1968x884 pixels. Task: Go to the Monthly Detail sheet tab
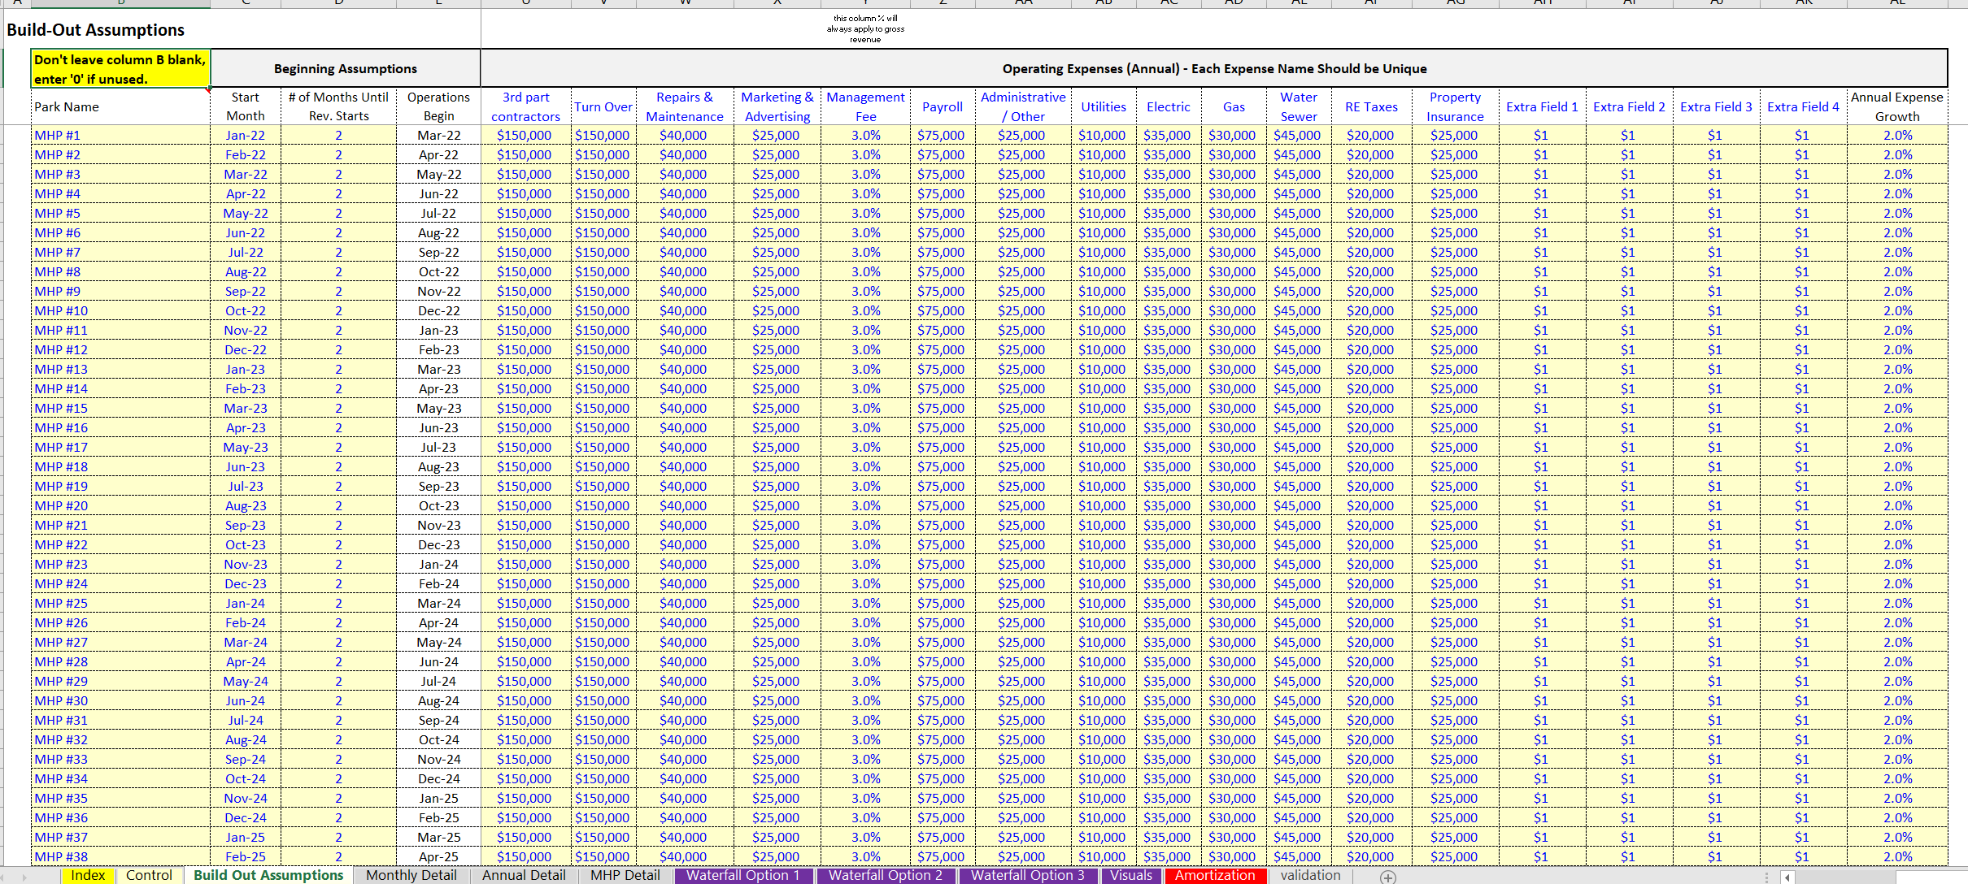click(x=411, y=875)
